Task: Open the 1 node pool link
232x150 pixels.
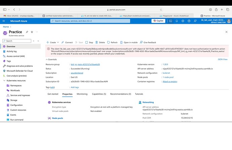Action: [x=168, y=77]
